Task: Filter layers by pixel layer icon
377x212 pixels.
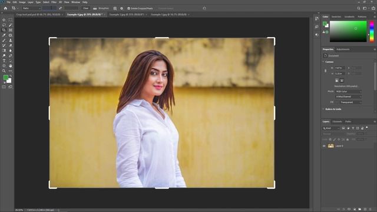Action: (343, 128)
